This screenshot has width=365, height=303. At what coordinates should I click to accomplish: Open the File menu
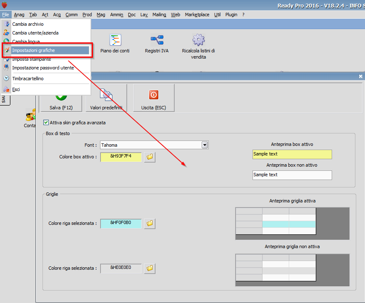[5, 15]
